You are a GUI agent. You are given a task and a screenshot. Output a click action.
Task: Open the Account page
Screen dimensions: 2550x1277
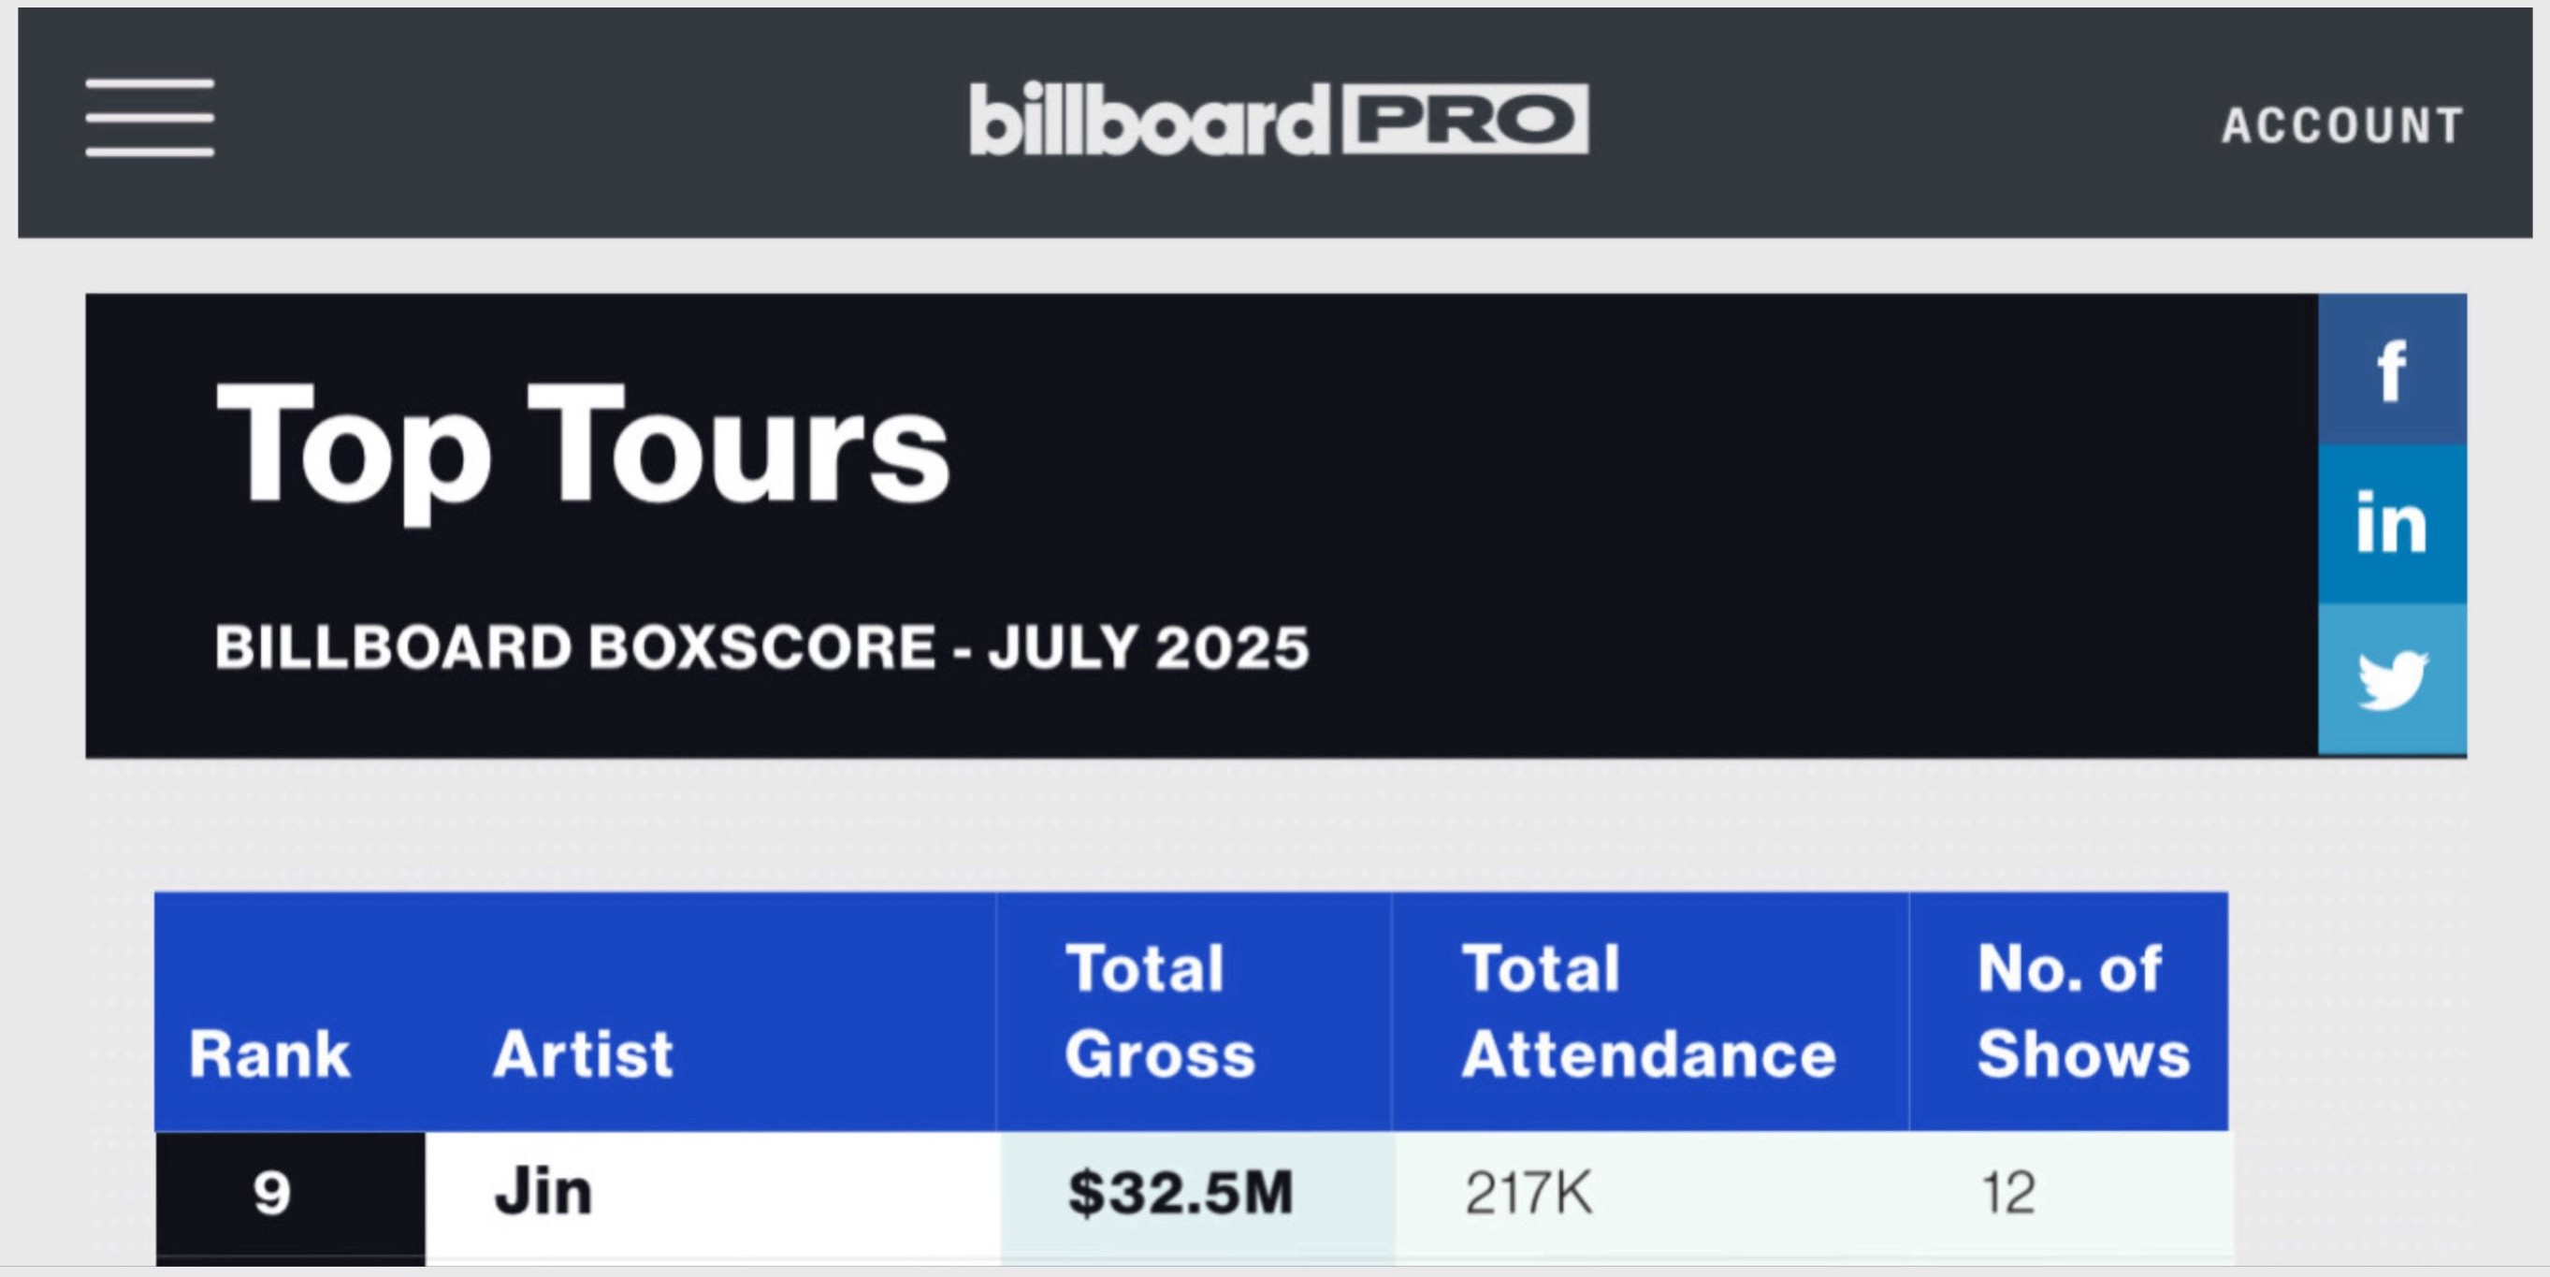point(2341,125)
